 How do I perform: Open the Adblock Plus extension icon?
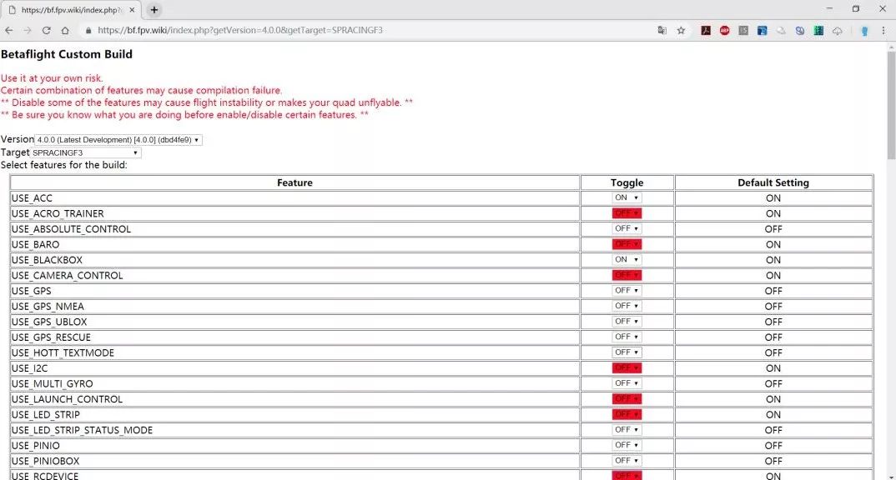point(725,30)
